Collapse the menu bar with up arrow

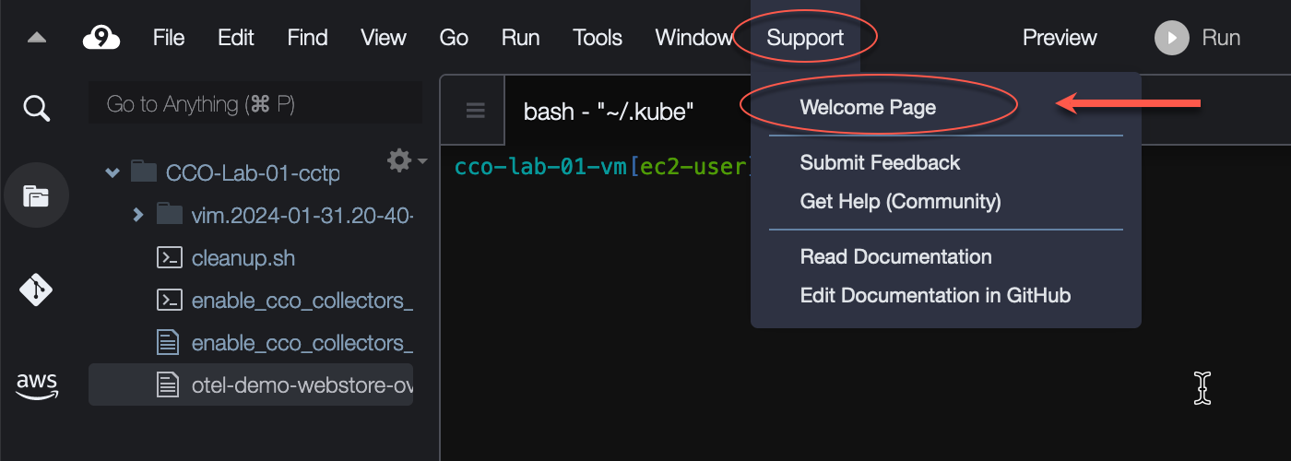37,38
